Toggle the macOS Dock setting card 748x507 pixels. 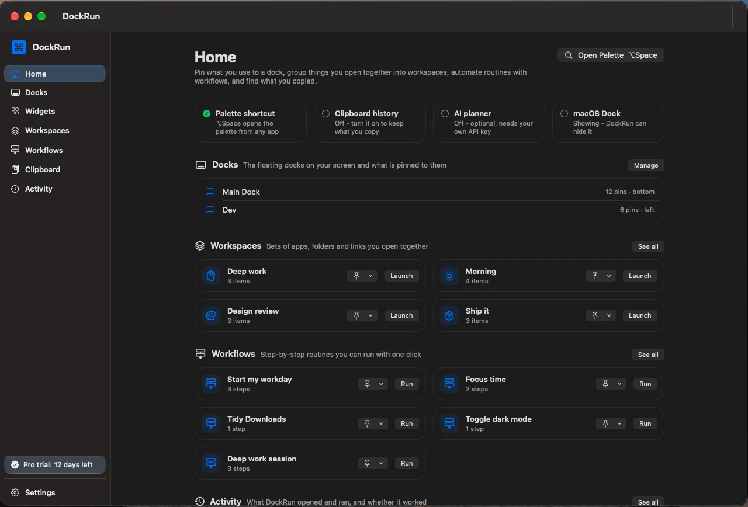pyautogui.click(x=608, y=122)
